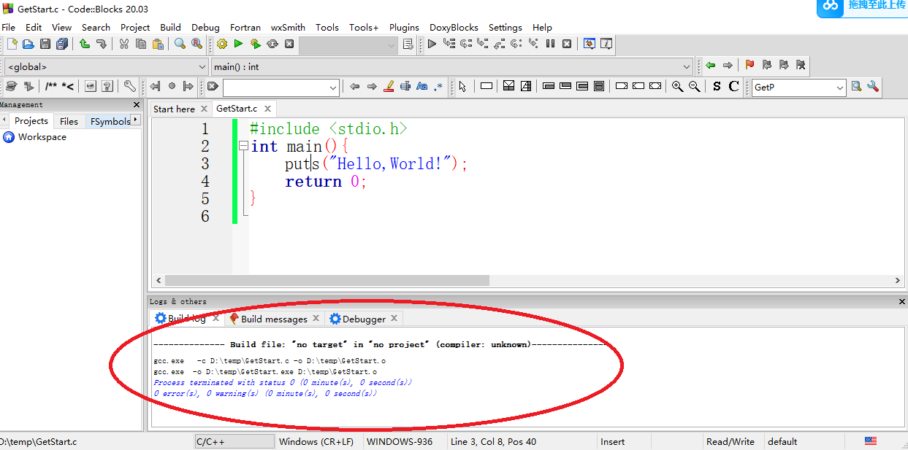Expand the GetP code completion combo box
This screenshot has width=908, height=450.
click(x=841, y=87)
